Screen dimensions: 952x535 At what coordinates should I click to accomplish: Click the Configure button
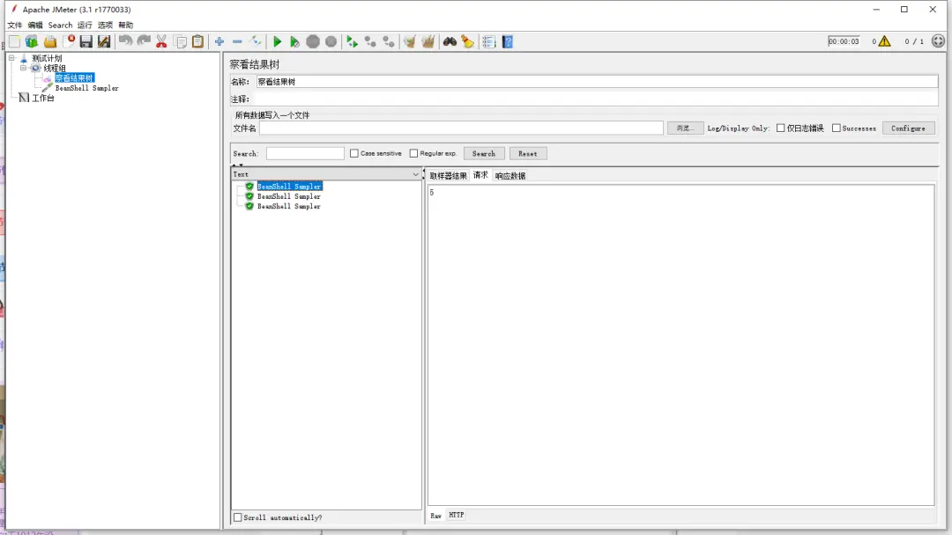pyautogui.click(x=908, y=128)
